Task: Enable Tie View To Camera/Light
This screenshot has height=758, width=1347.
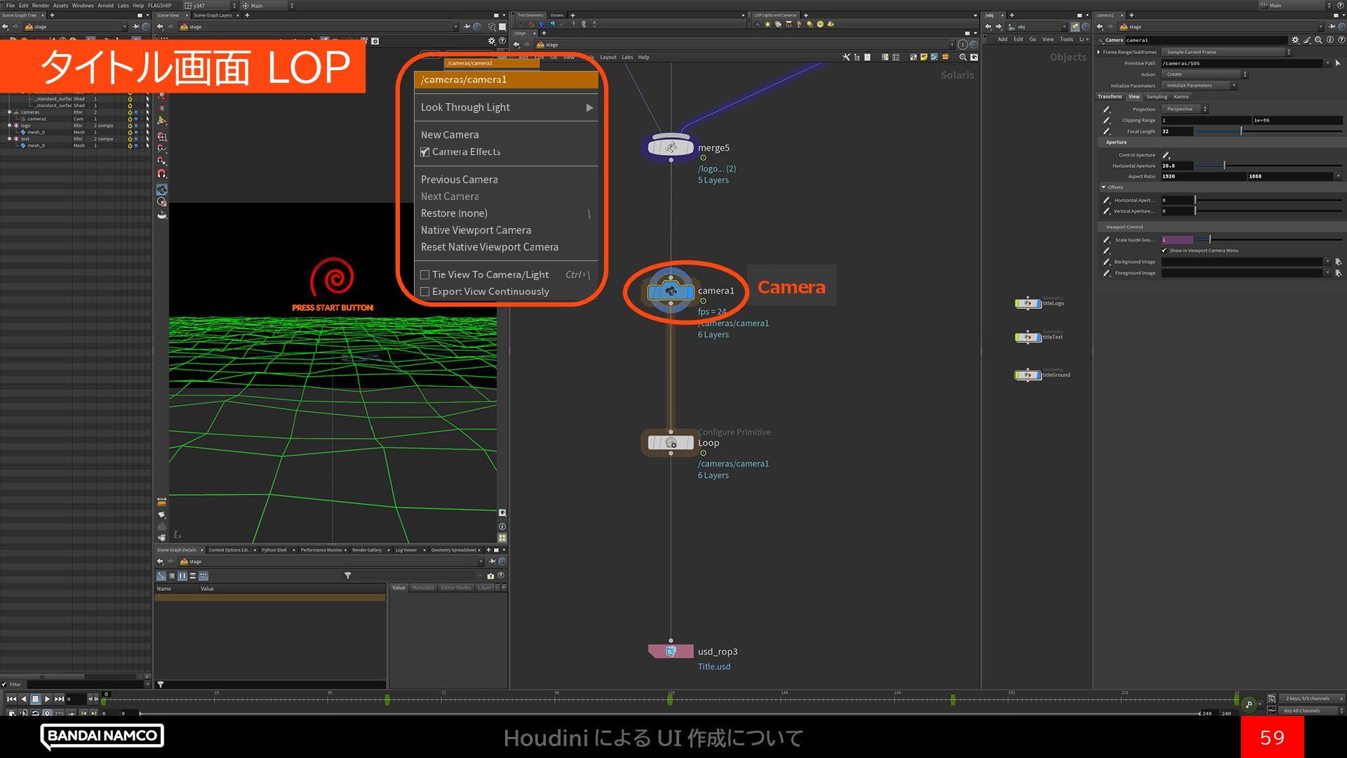Action: [x=425, y=274]
